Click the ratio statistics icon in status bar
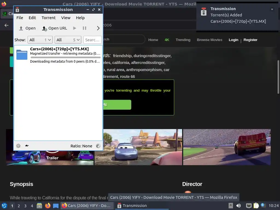The image size is (280, 210). (x=98, y=146)
